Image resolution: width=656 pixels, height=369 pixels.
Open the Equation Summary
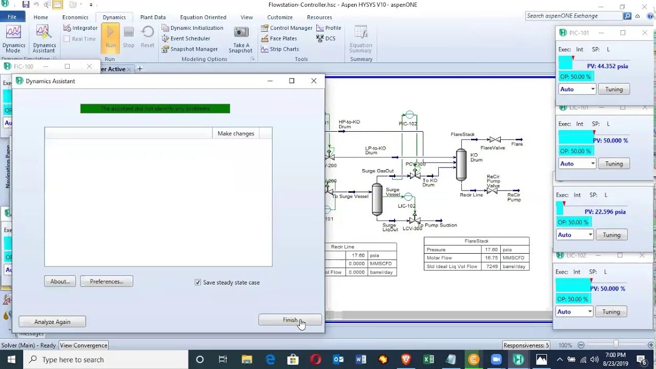(361, 39)
